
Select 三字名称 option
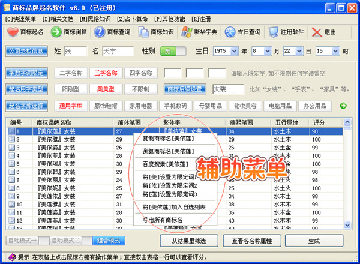pos(106,73)
